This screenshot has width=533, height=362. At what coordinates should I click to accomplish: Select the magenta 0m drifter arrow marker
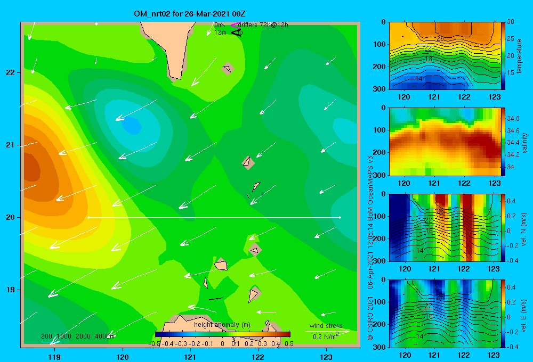point(235,25)
